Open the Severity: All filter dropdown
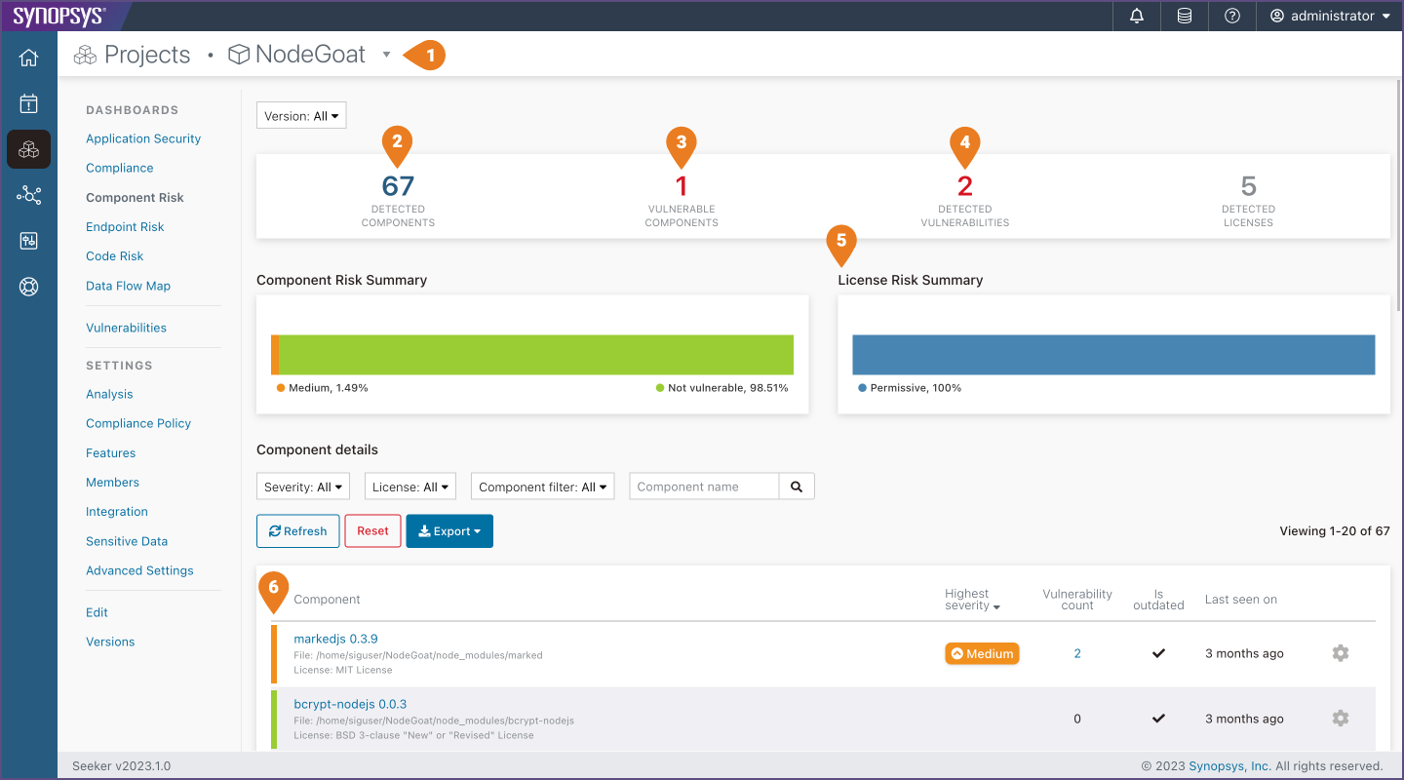This screenshot has height=780, width=1404. pos(303,487)
